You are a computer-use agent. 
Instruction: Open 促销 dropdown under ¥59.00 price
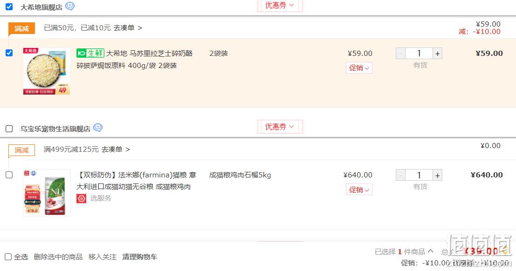[359, 68]
